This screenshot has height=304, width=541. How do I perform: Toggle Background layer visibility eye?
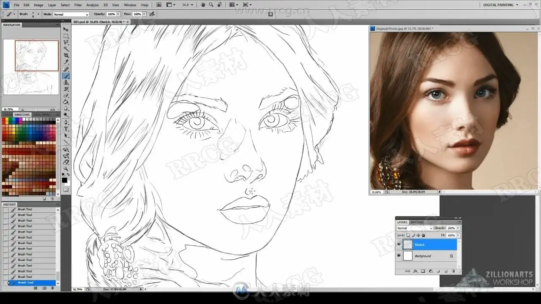[399, 256]
